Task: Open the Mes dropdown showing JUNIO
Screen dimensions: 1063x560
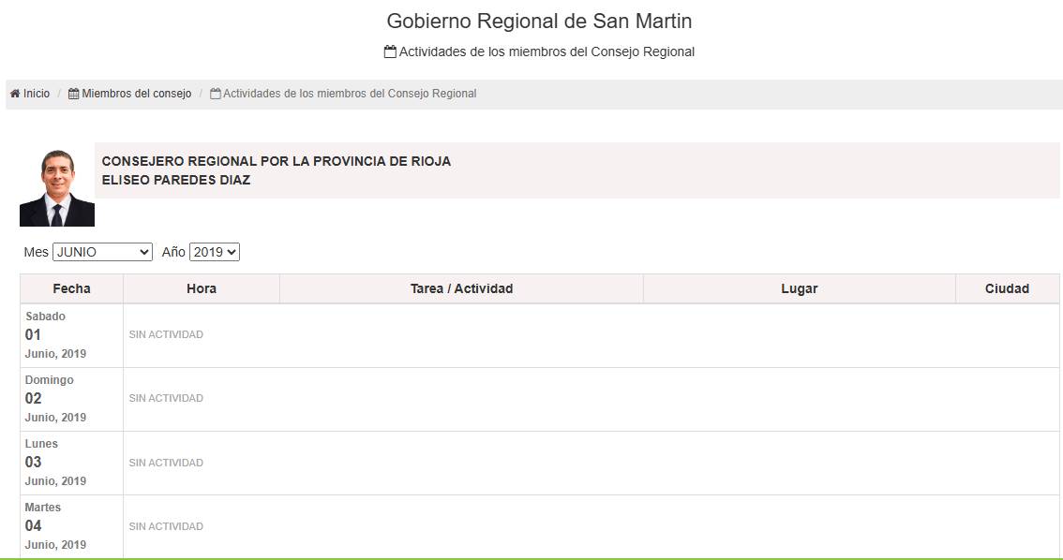Action: point(102,252)
